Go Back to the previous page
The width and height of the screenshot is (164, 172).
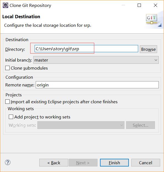click(54, 163)
